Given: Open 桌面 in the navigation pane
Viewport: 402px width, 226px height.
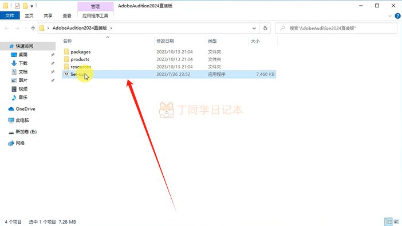Looking at the screenshot, I should pos(23,55).
